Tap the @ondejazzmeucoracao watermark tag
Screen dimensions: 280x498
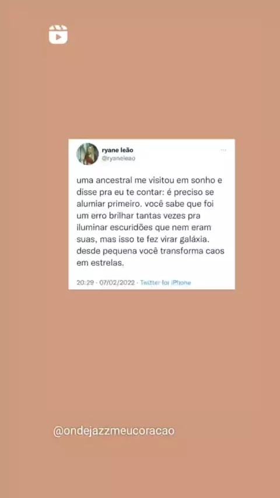click(114, 431)
